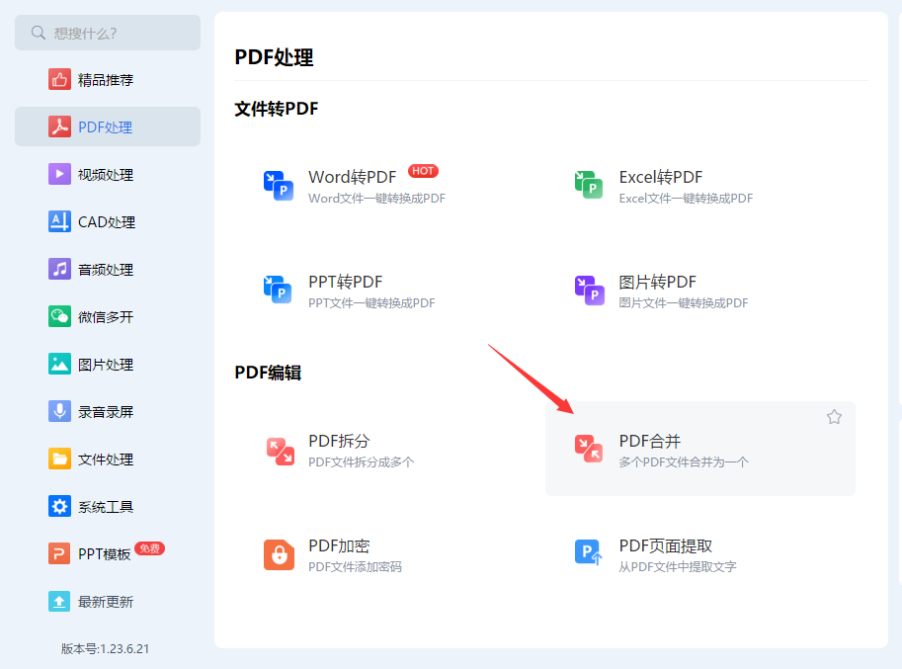Click the 最新更新 upload arrow icon

pos(59,601)
